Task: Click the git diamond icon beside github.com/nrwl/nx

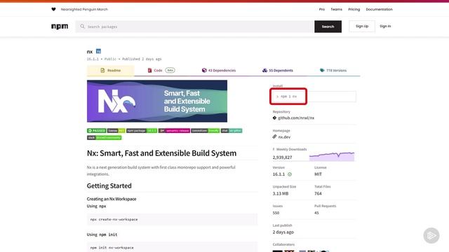Action: coord(274,118)
